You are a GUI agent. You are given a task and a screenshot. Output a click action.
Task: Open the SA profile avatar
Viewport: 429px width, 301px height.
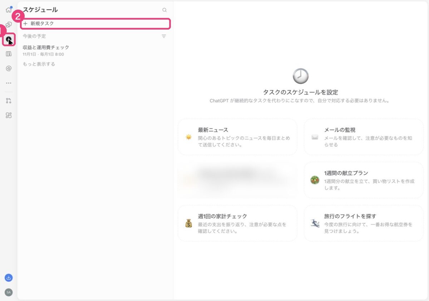tap(9, 292)
